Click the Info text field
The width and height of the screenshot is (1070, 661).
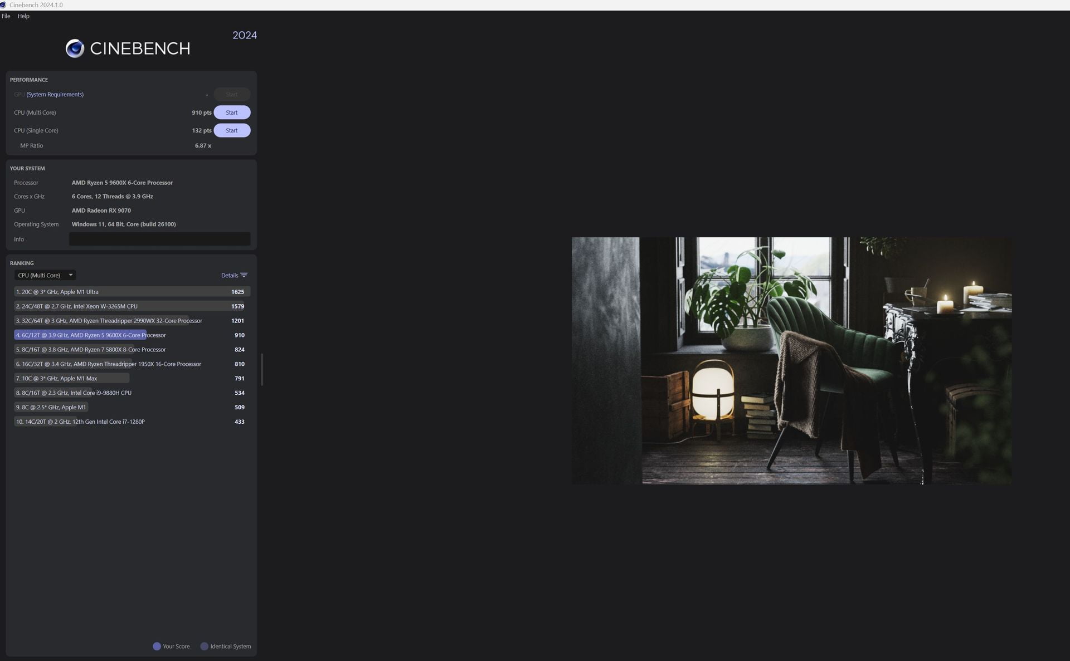[x=159, y=239]
